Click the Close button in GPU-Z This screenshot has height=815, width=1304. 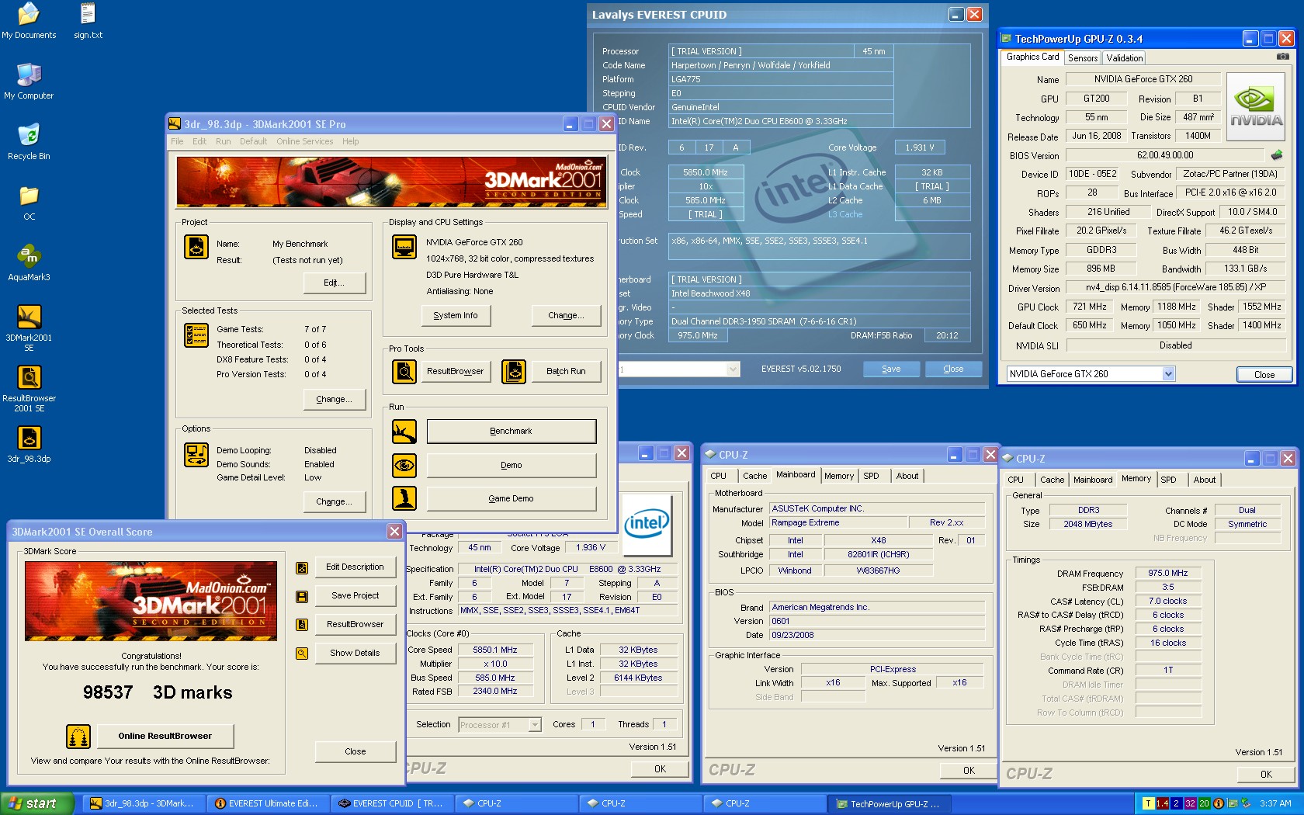(1264, 375)
